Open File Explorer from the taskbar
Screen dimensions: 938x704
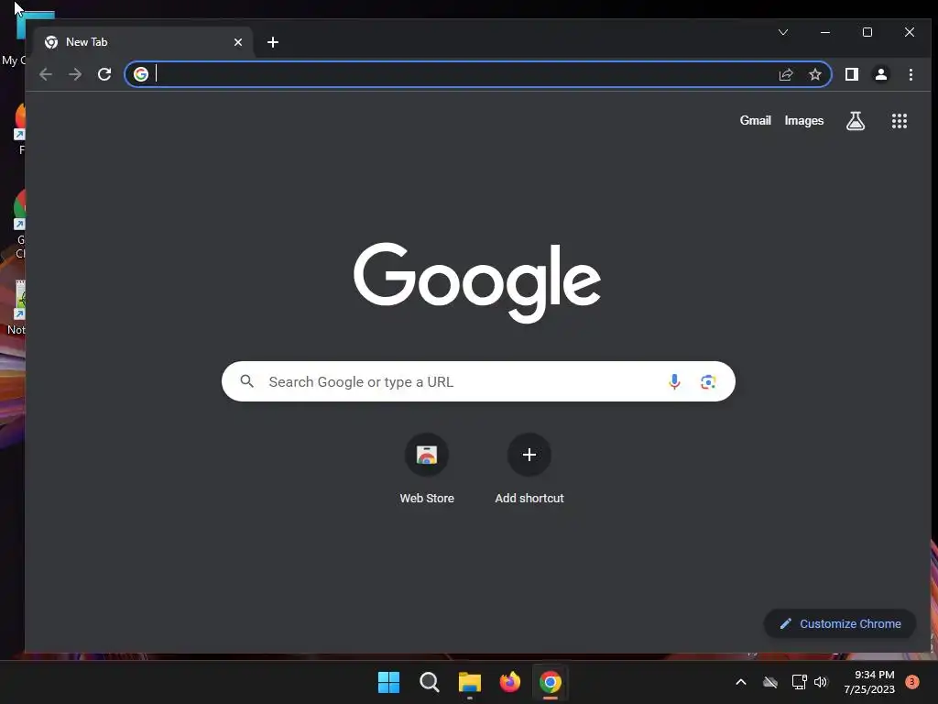coord(470,682)
